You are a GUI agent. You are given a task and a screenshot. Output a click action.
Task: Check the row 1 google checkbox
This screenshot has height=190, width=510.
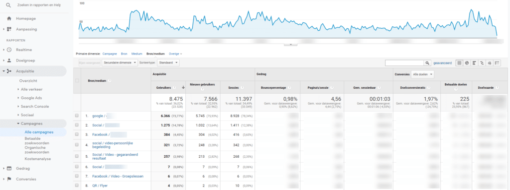[x=77, y=116]
